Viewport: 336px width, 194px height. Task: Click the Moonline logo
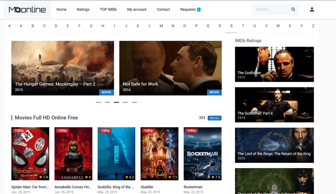[27, 10]
